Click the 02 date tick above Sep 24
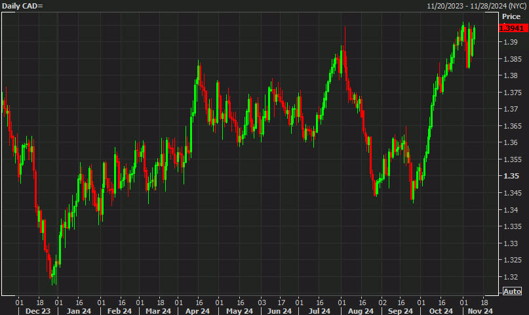The width and height of the screenshot is (529, 315). click(383, 303)
